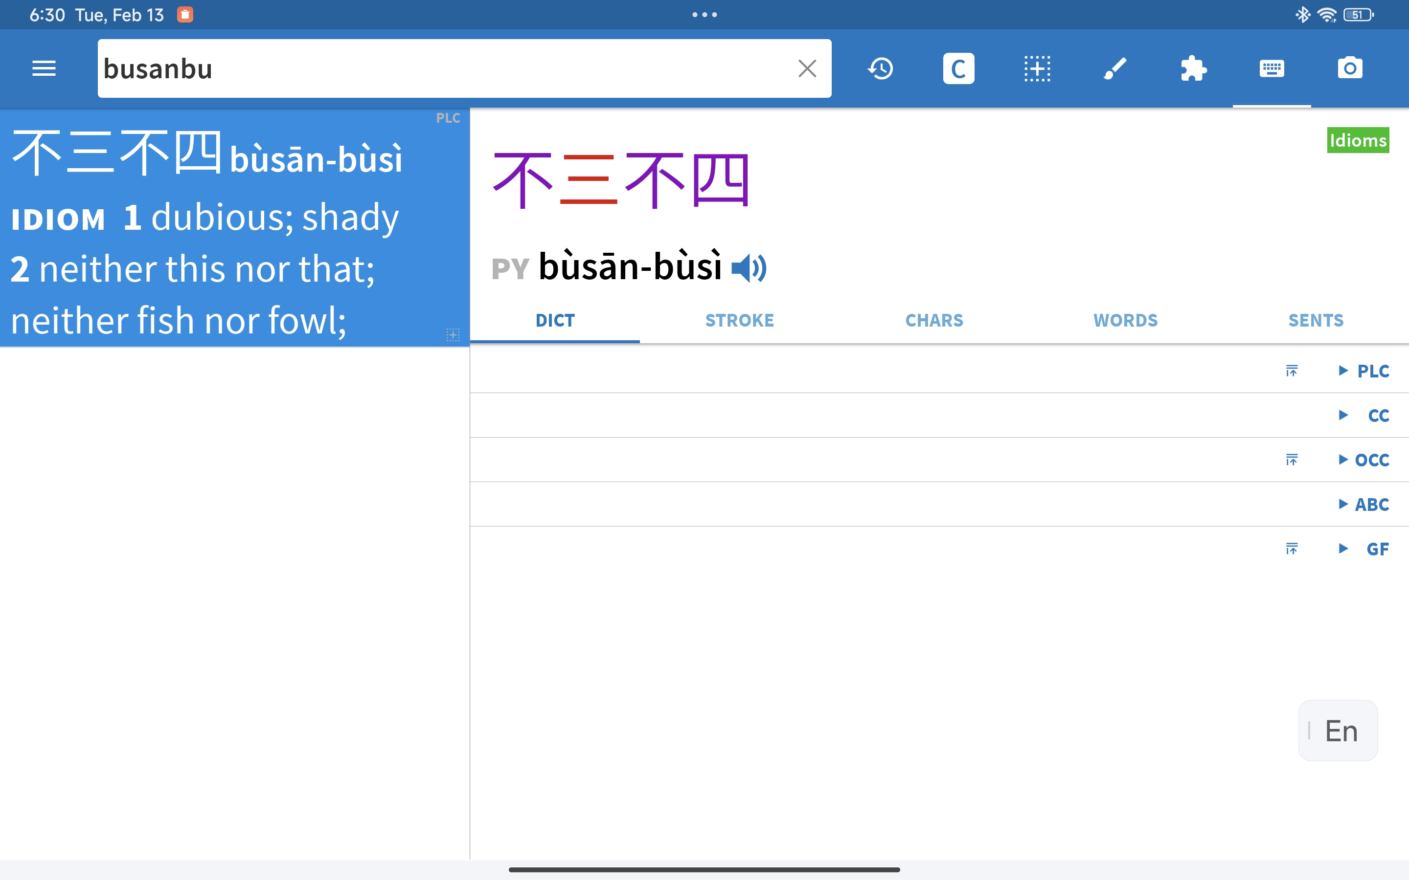Open search history

[880, 68]
